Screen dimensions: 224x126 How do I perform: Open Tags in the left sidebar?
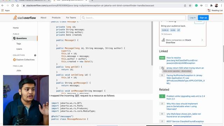19,43
